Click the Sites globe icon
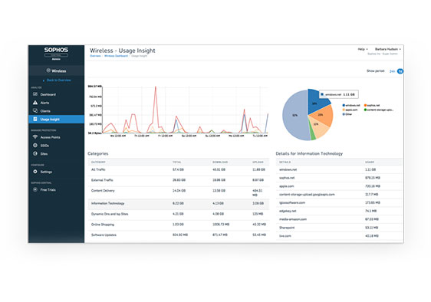This screenshot has height=302, width=431. coord(35,153)
